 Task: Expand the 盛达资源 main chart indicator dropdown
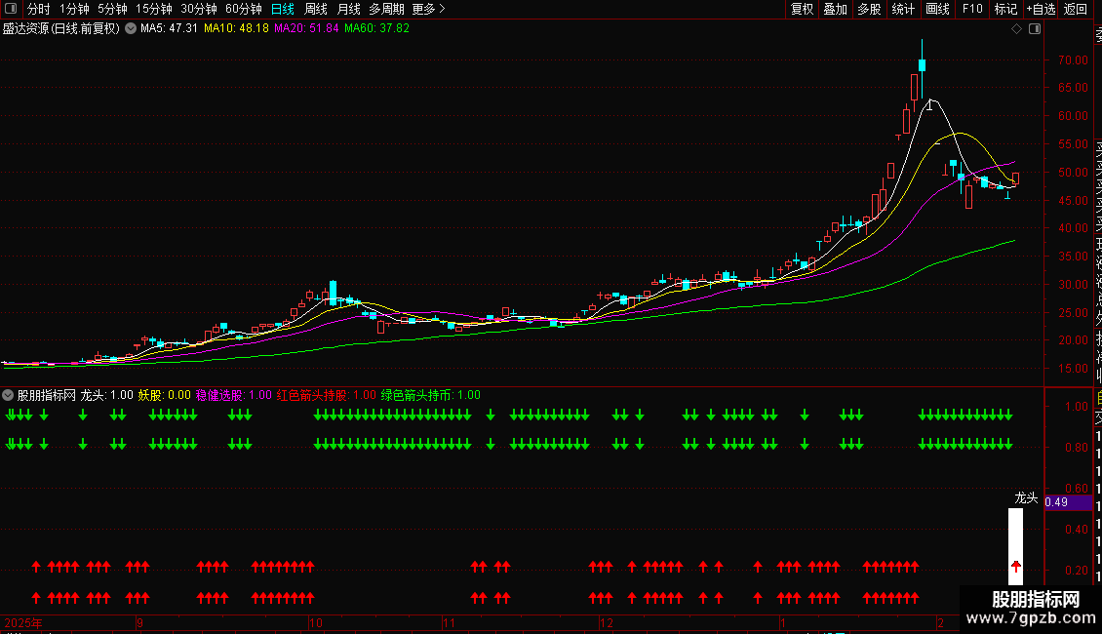coord(129,29)
